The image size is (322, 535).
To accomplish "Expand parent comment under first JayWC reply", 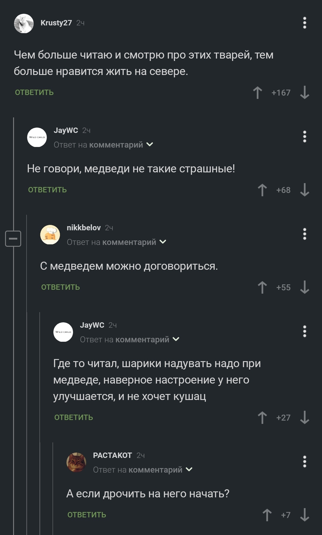I will click(150, 145).
